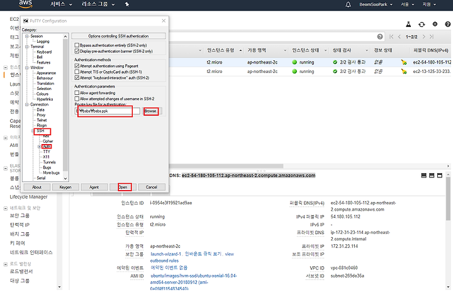The image size is (453, 292).
Task: Click the Keygen button
Action: pos(65,188)
